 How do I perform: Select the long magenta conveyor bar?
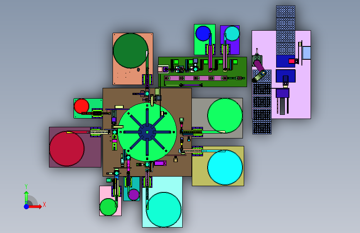point(196,78)
